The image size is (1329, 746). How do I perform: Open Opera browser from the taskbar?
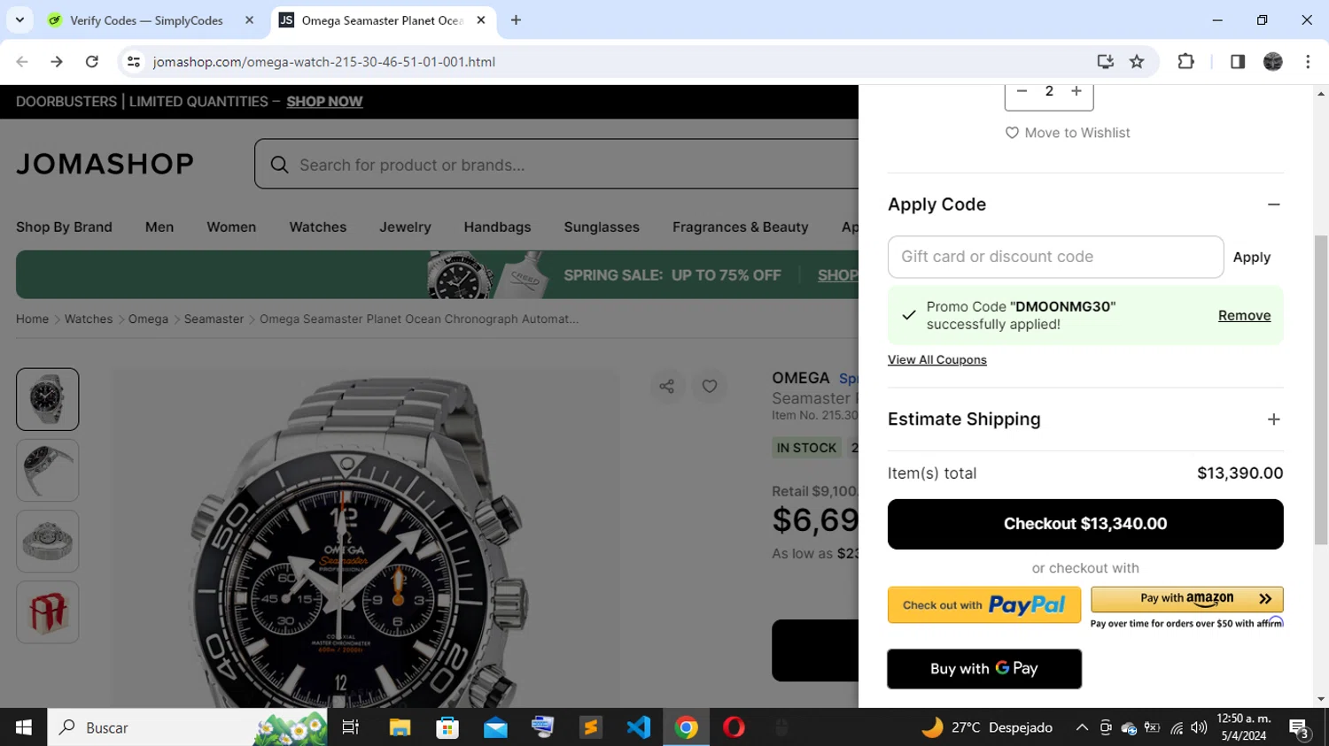[734, 727]
